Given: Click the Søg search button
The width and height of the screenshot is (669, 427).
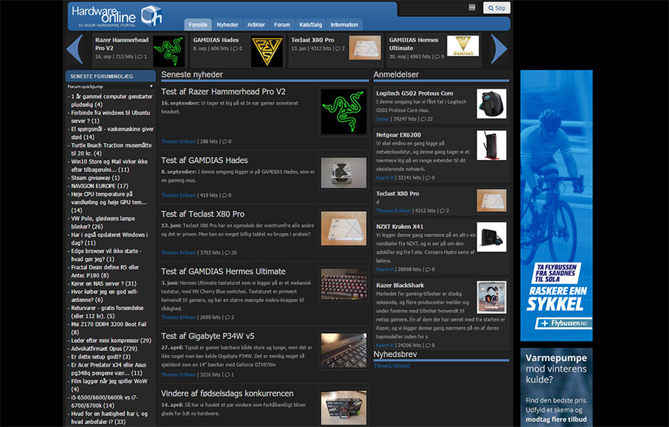Looking at the screenshot, I should click(497, 7).
